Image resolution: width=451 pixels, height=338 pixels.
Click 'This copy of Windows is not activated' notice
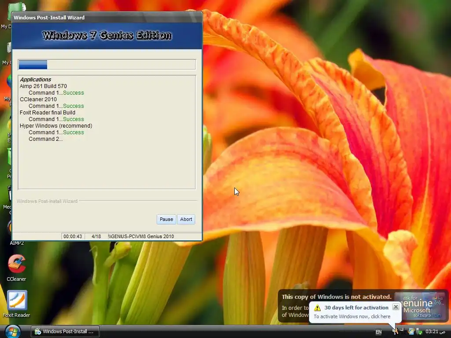(x=336, y=297)
